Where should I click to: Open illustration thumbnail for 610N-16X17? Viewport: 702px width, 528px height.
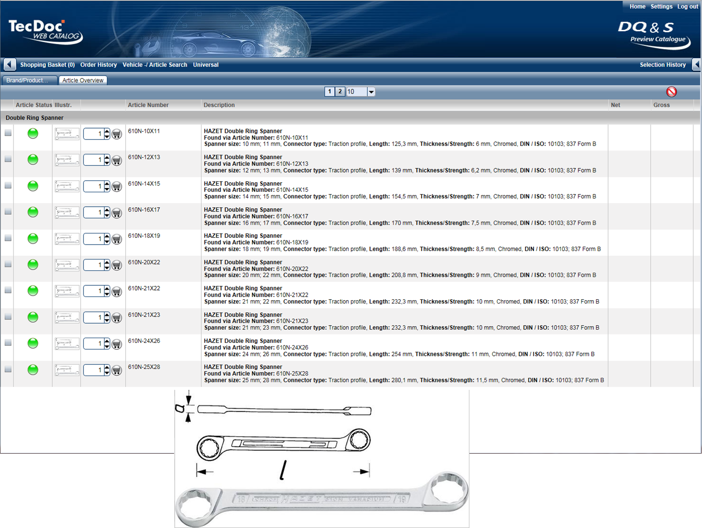(x=67, y=213)
